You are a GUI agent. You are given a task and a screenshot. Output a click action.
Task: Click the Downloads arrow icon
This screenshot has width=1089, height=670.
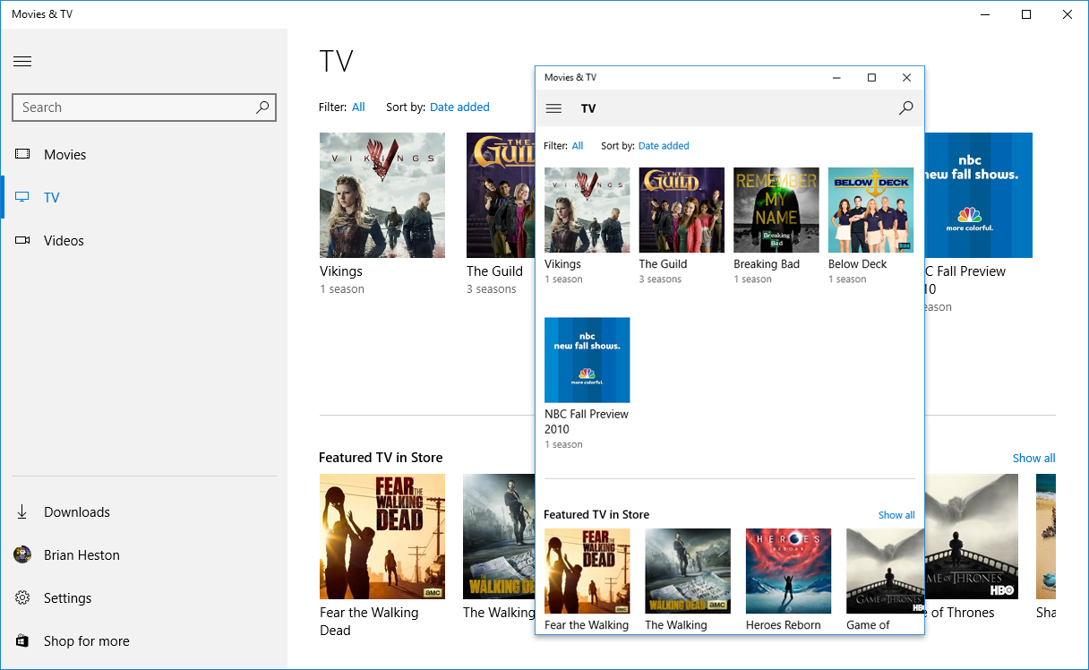coord(22,512)
